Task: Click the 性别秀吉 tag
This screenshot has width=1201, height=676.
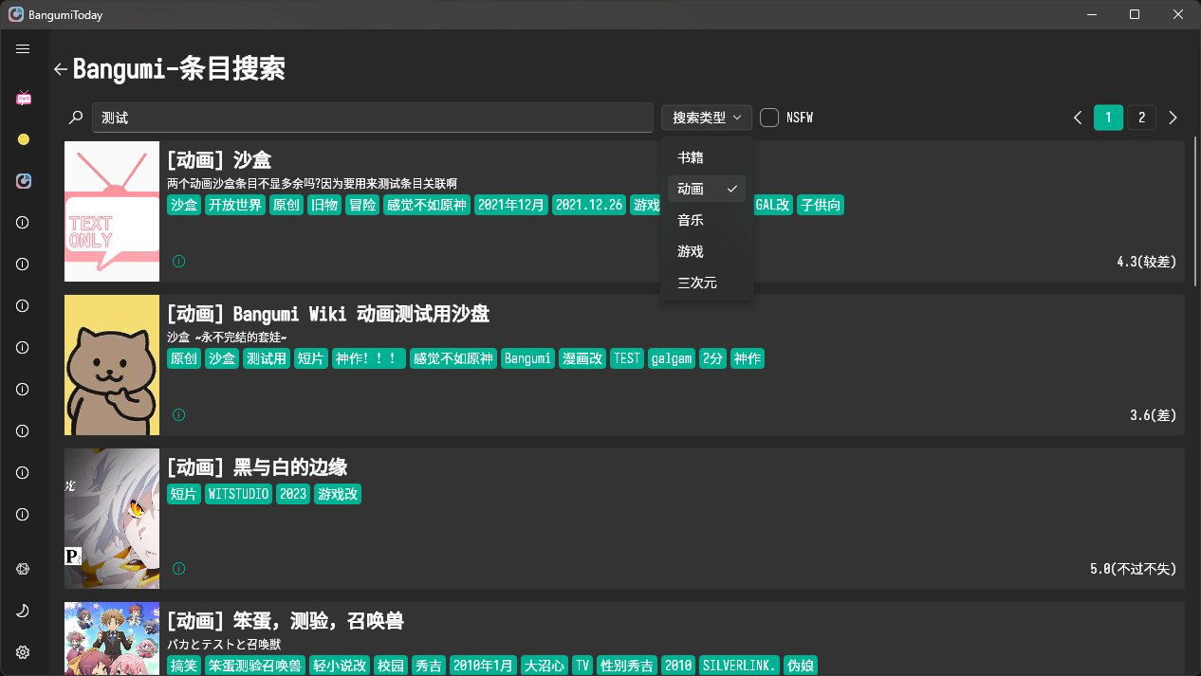Action: coord(627,666)
